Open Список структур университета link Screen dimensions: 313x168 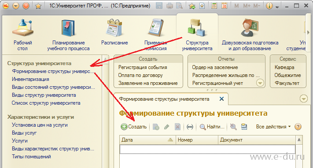46,103
